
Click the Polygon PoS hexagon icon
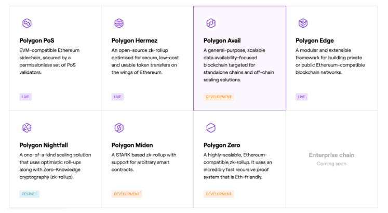pos(26,23)
